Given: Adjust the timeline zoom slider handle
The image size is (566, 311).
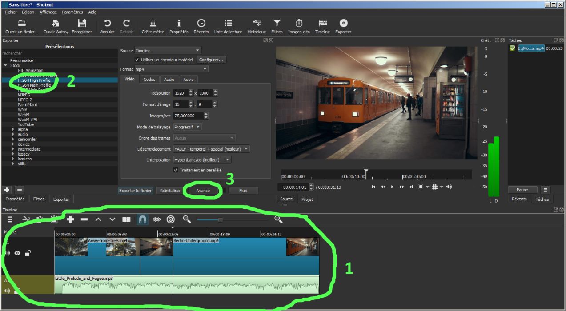Looking at the screenshot, I should (220, 219).
